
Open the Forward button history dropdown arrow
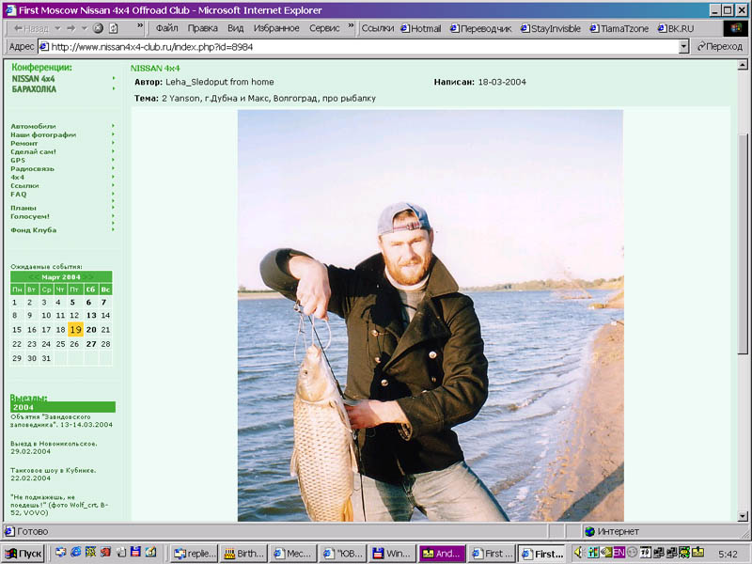coord(85,28)
